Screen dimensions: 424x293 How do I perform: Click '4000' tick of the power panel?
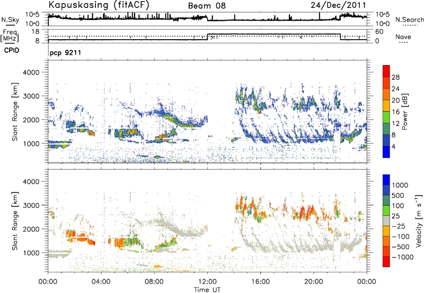tap(31, 72)
